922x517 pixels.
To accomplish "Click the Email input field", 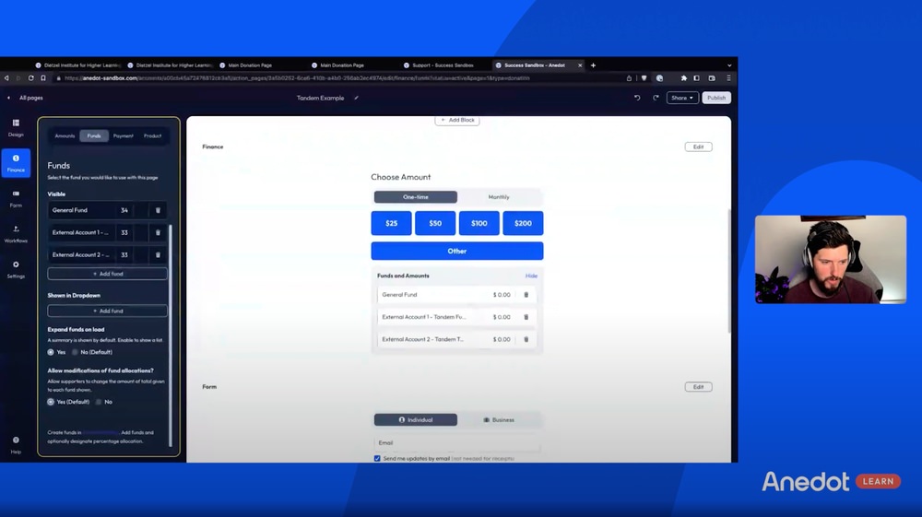I will (x=457, y=443).
